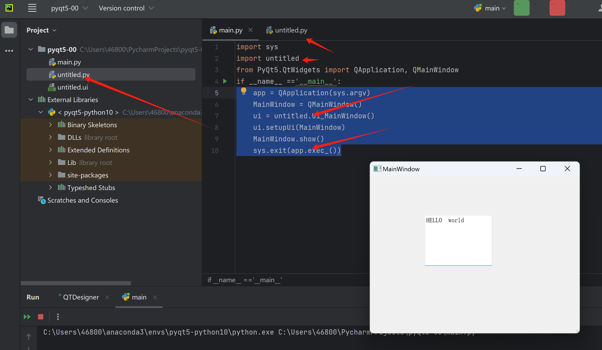Open the main menu hamburger icon

32,8
